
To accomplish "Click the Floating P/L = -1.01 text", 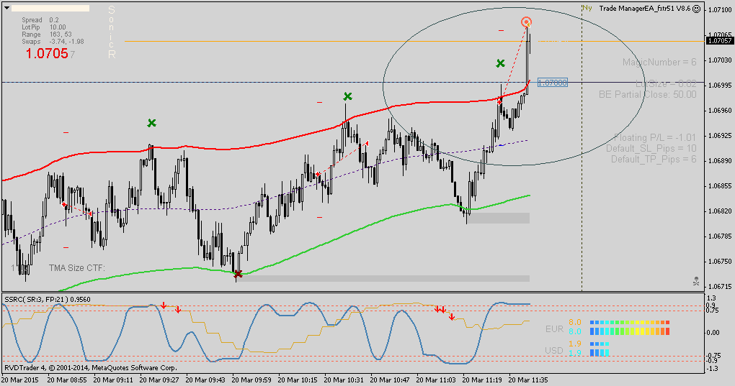I will (655, 137).
